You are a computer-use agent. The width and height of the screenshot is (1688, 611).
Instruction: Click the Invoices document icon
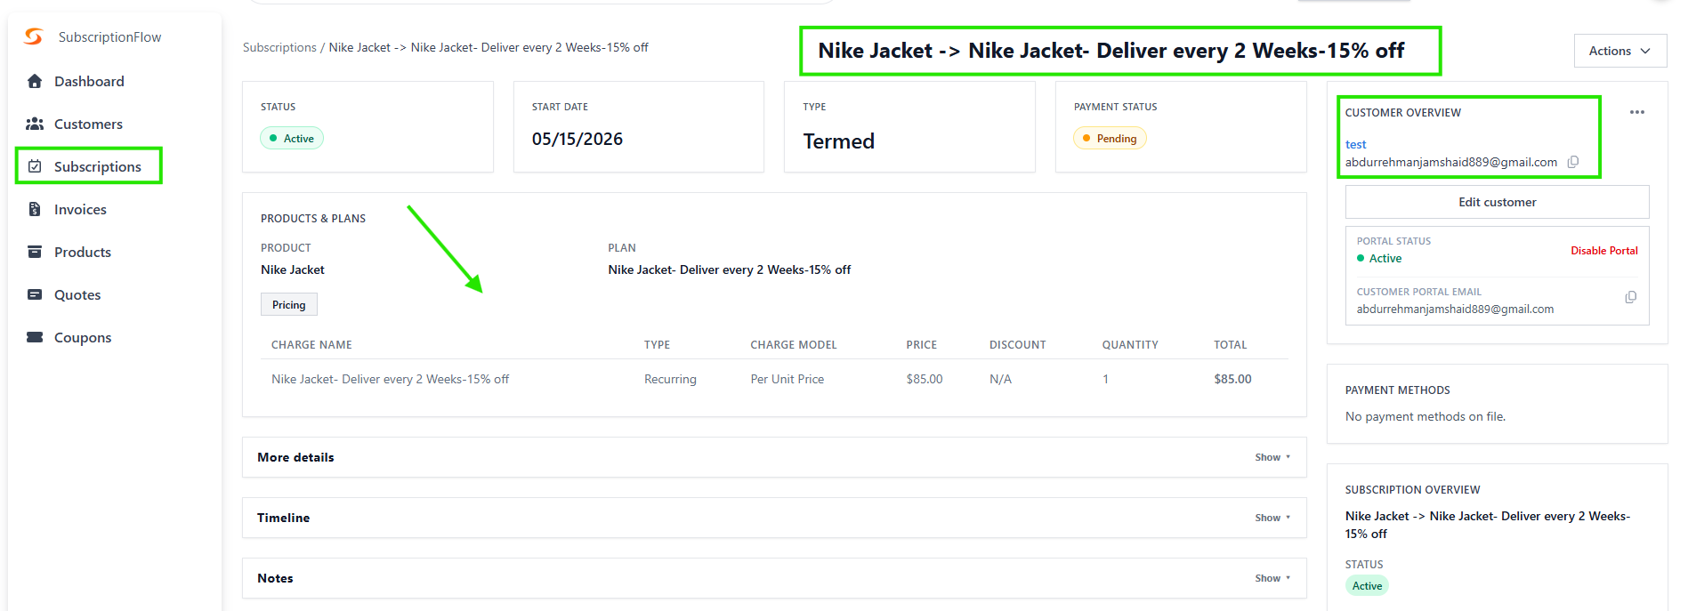point(35,209)
